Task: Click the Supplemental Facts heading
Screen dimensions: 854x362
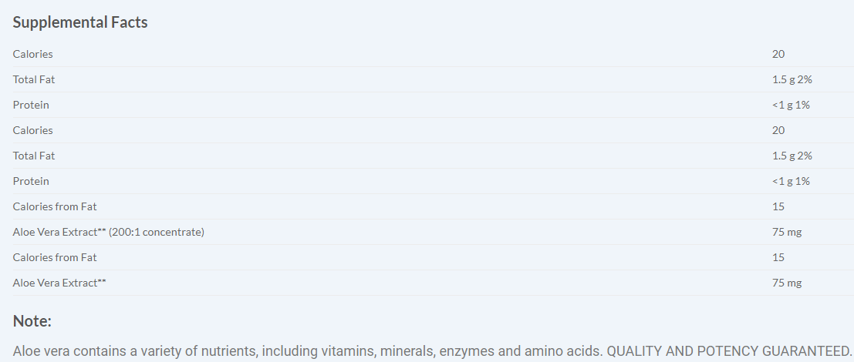Action: coord(80,22)
